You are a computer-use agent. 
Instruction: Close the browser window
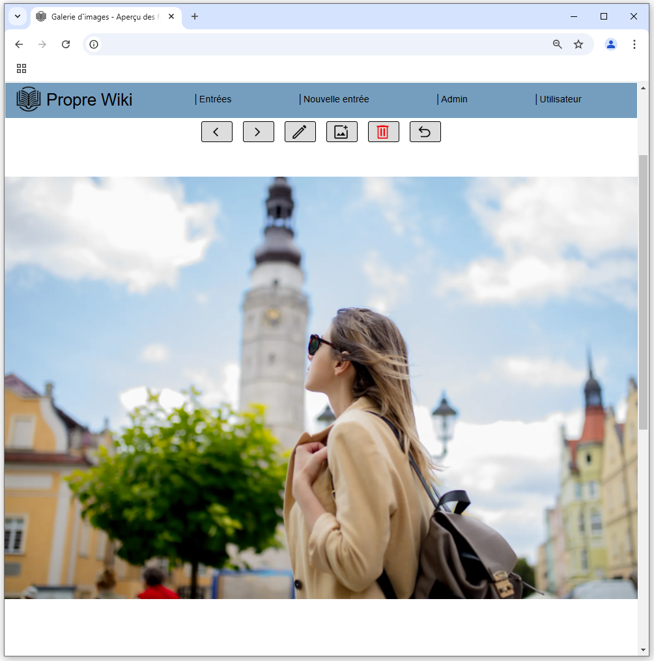[633, 16]
